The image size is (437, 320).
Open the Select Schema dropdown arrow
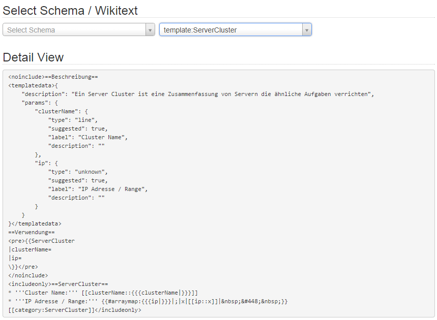coord(150,30)
